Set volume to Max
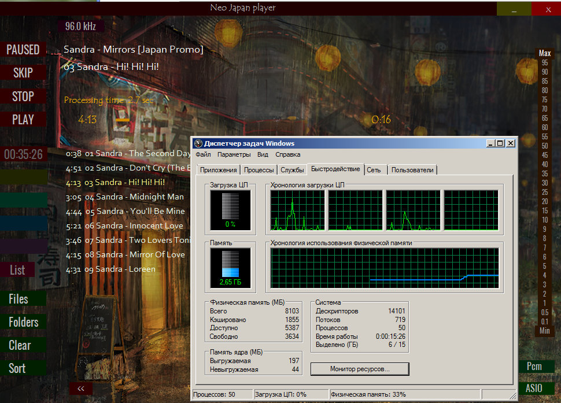 coord(545,53)
